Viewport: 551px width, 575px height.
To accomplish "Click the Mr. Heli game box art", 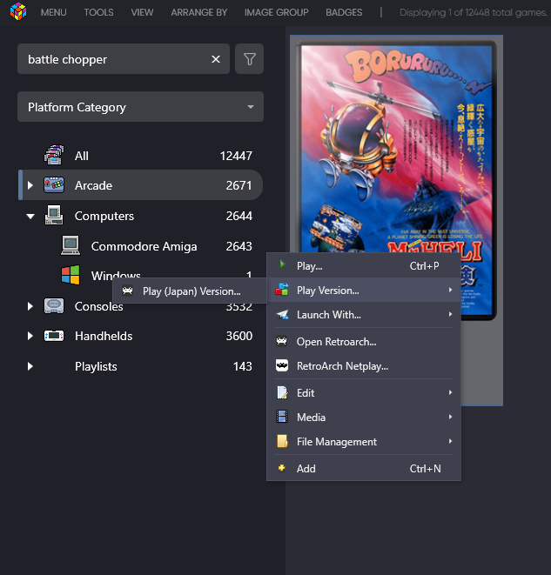I will pyautogui.click(x=396, y=147).
